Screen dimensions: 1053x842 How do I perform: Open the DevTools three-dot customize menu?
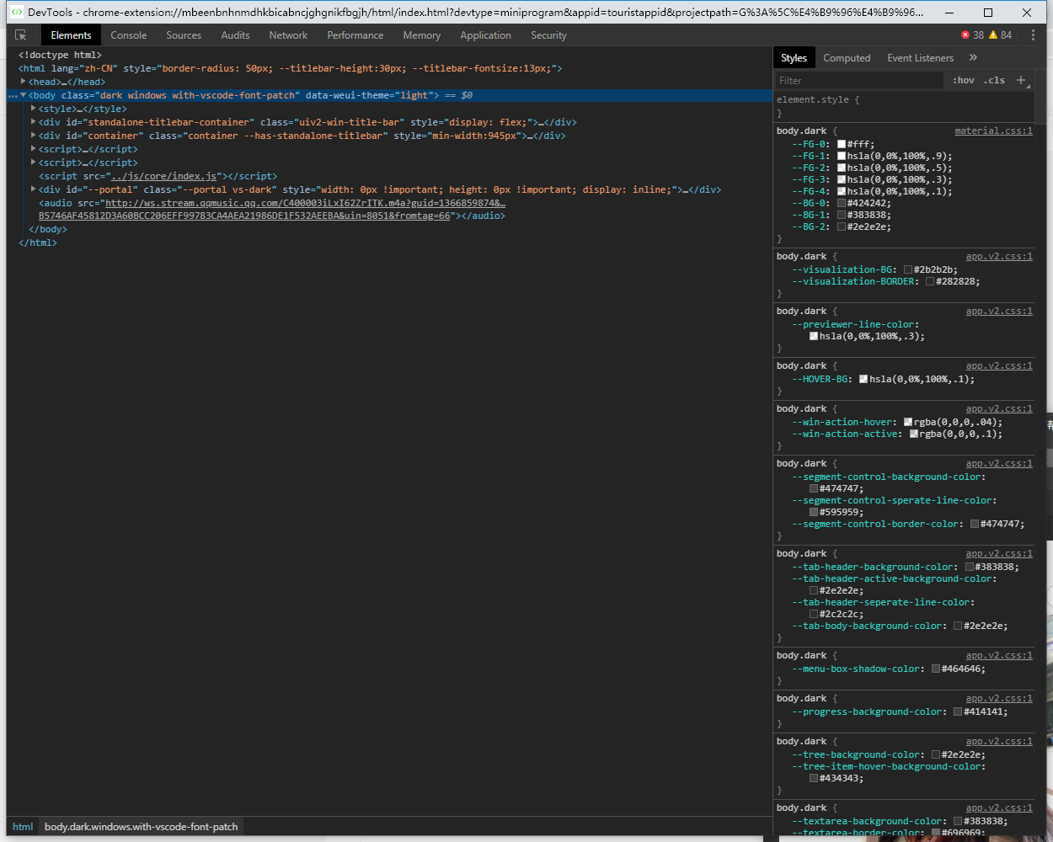pos(1033,35)
